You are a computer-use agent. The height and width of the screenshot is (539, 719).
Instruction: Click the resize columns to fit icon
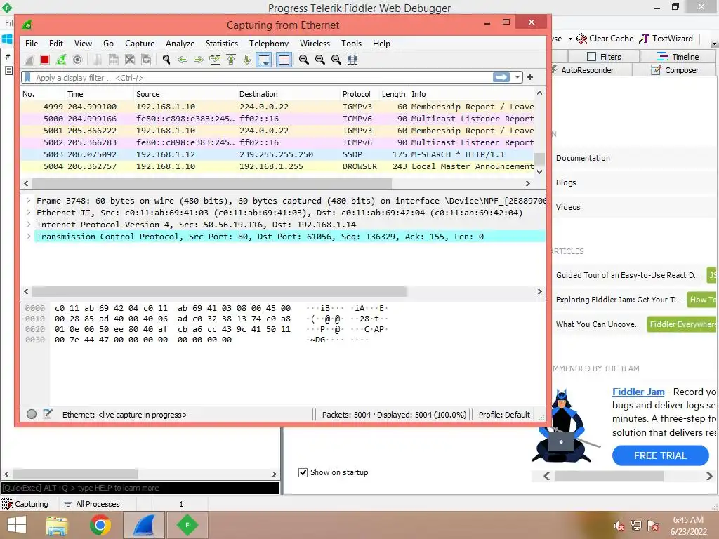coord(352,60)
